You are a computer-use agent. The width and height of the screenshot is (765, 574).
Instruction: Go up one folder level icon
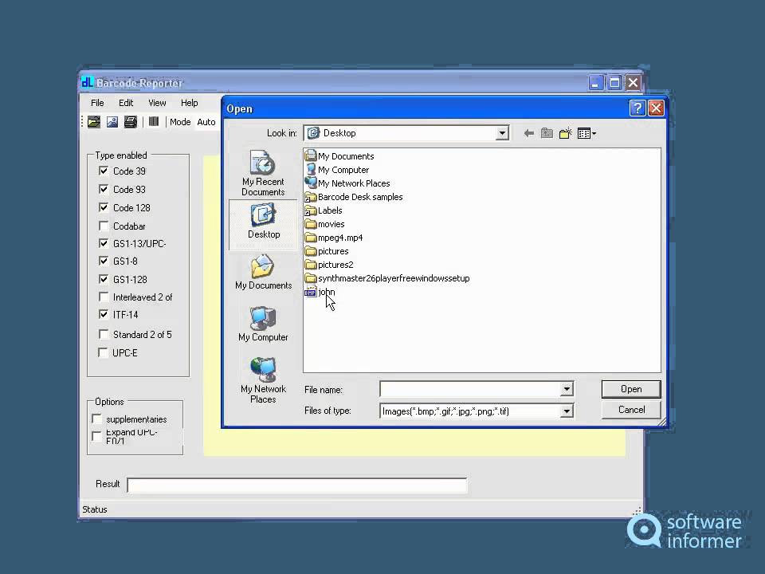pyautogui.click(x=547, y=133)
